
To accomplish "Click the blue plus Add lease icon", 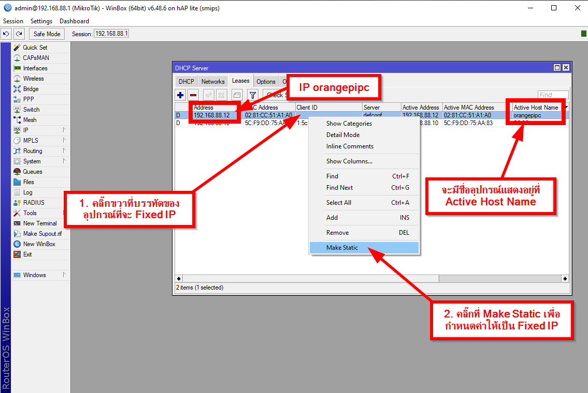I will pos(180,95).
